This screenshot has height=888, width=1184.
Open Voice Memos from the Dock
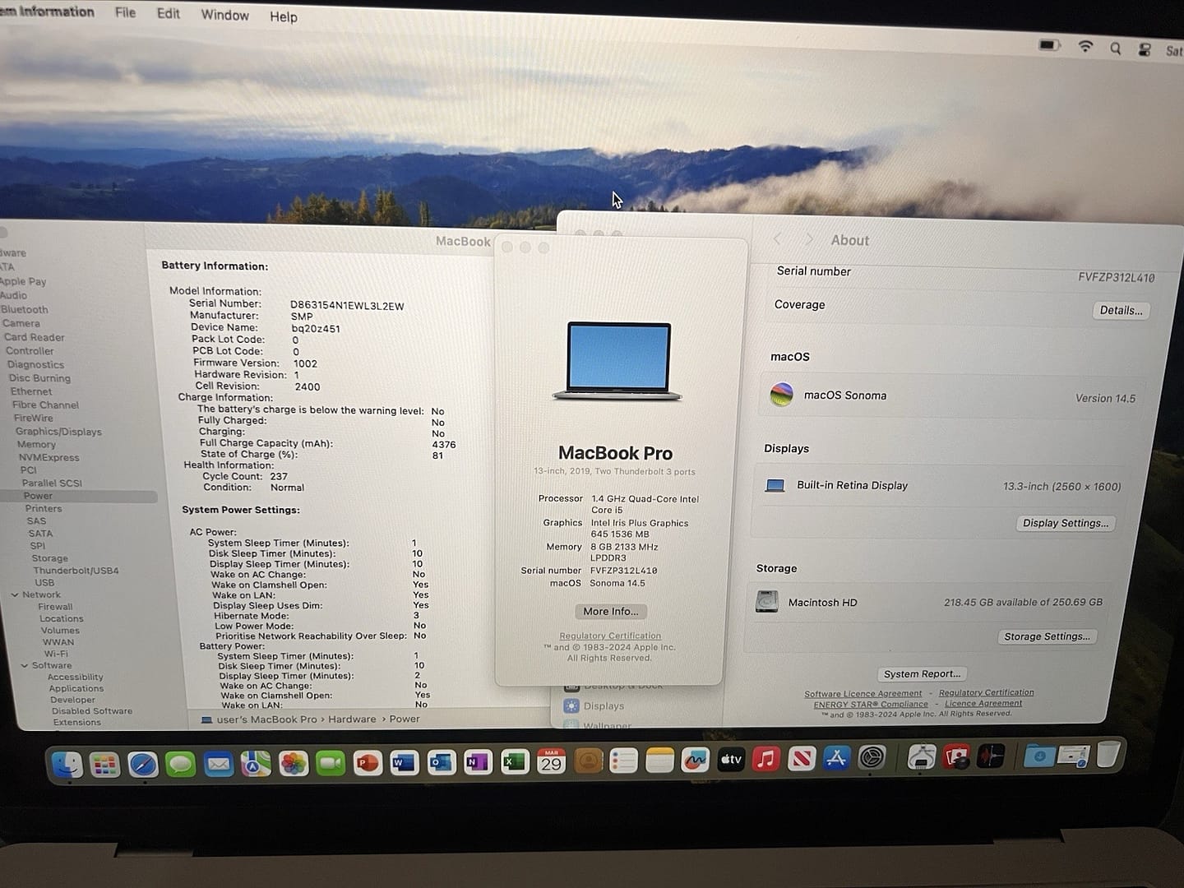[991, 756]
